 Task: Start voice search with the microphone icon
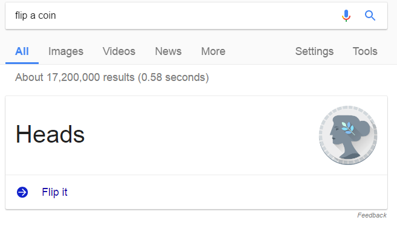pos(346,16)
